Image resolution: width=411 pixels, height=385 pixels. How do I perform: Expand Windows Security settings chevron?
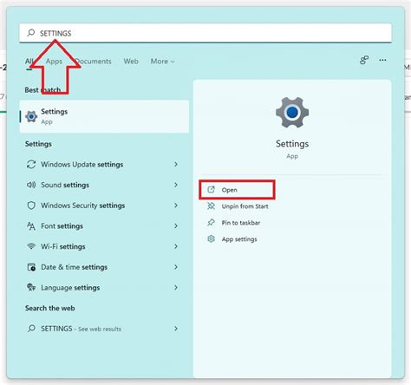176,206
